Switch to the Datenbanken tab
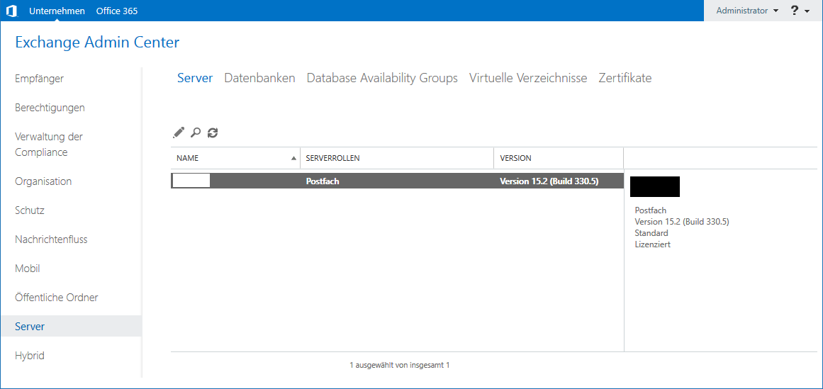The width and height of the screenshot is (823, 389). click(259, 78)
